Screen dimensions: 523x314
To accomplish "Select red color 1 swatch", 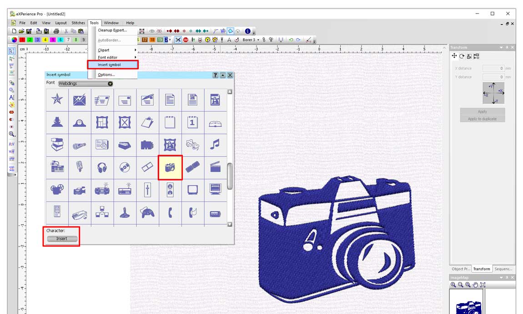I will coord(22,39).
